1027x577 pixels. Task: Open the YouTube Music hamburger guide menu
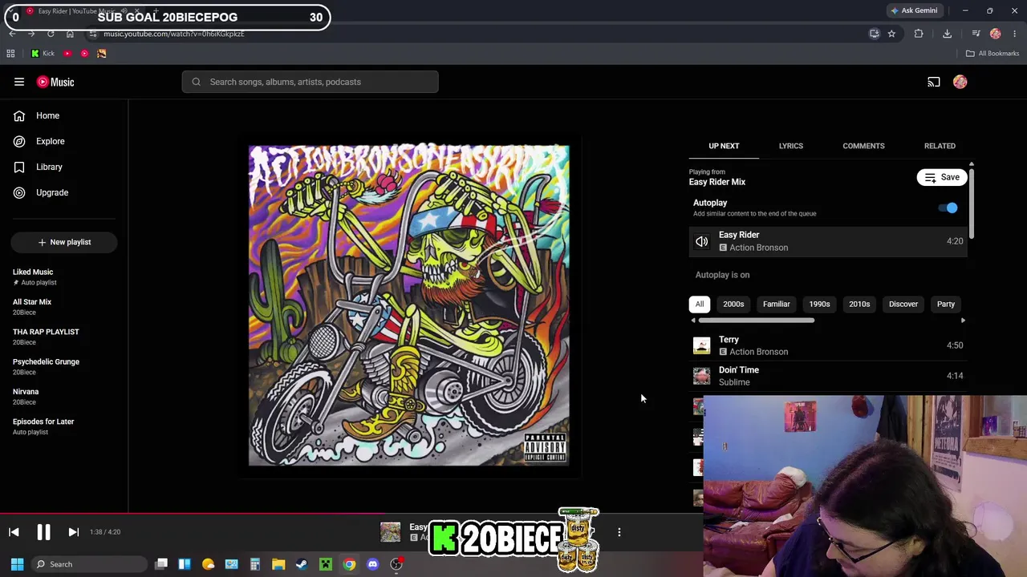[19, 82]
